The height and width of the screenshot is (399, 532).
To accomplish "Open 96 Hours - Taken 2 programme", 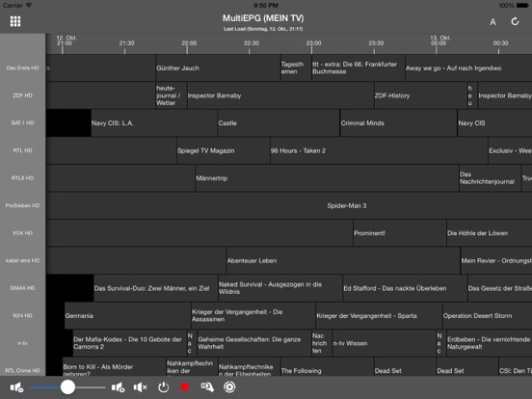I will point(379,150).
